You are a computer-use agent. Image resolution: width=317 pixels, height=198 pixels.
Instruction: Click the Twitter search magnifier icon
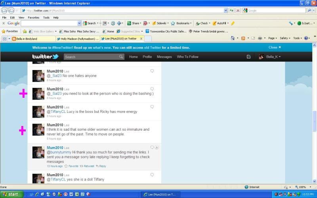tap(121, 57)
